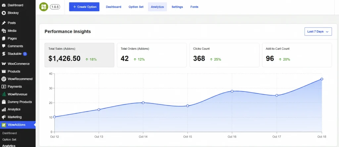Click the Media library icon
The height and width of the screenshot is (147, 339).
pyautogui.click(x=4, y=31)
